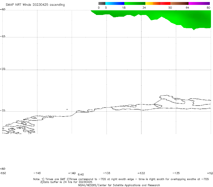The image size is (213, 187).
Task: Click the gray segment of the wind color bar
Action: 102,3
